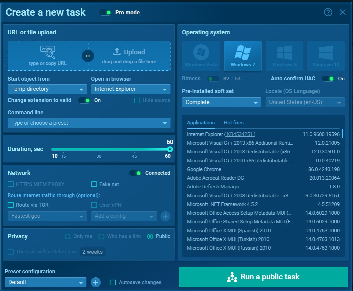Enable the Route via TOR checkbox
The width and height of the screenshot is (353, 291).
(x=11, y=205)
